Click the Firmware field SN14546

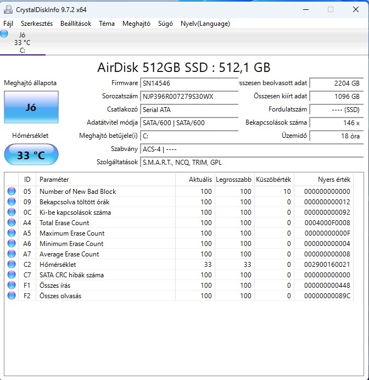click(x=189, y=83)
